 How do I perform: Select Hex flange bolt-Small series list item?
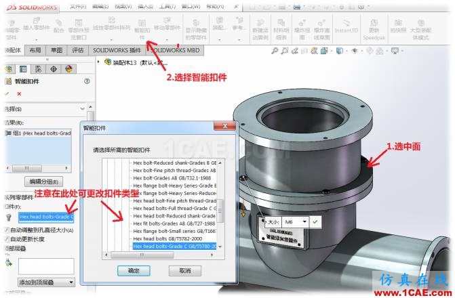click(x=174, y=231)
